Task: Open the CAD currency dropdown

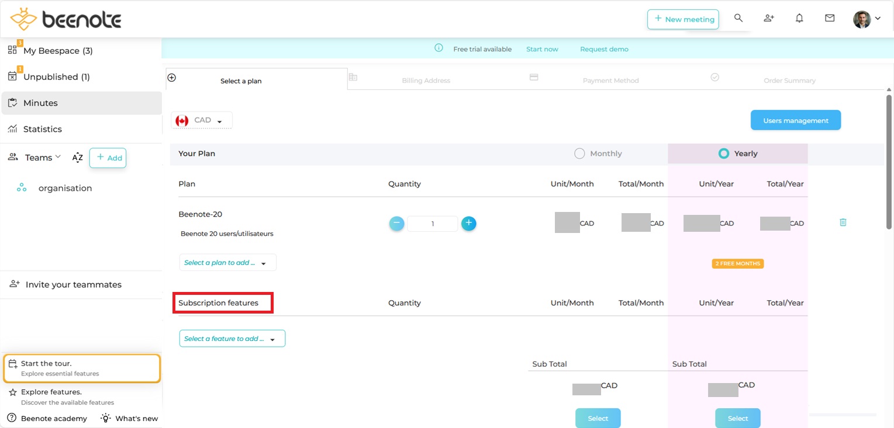Action: [x=202, y=120]
